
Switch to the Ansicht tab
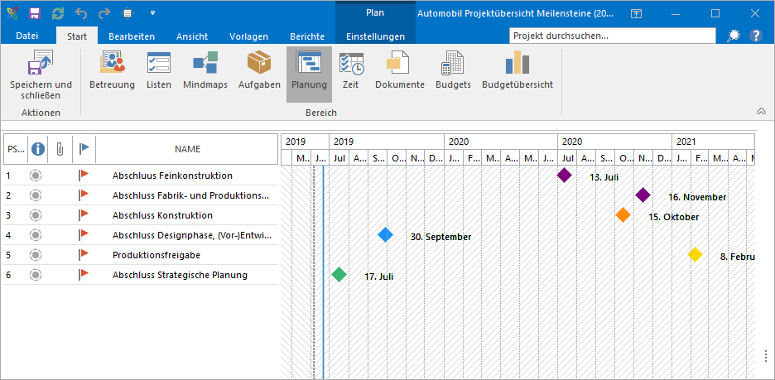(x=192, y=36)
